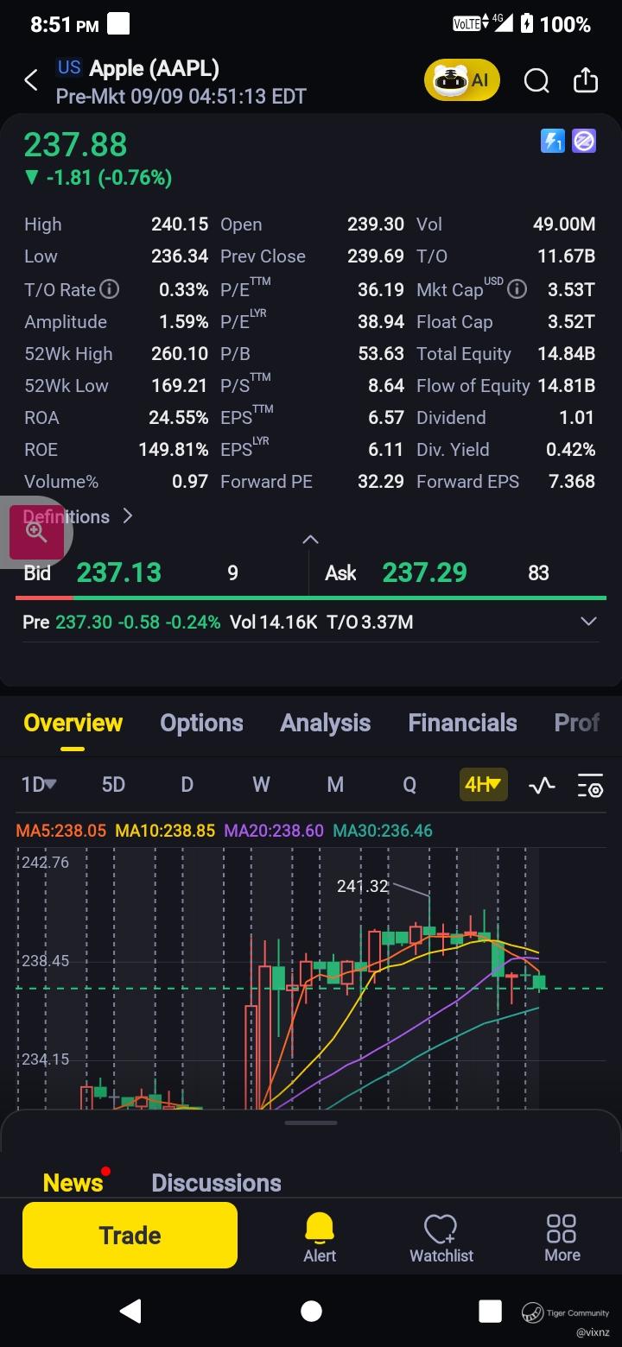The width and height of the screenshot is (622, 1347).
Task: Open the News tab
Action: [73, 1182]
